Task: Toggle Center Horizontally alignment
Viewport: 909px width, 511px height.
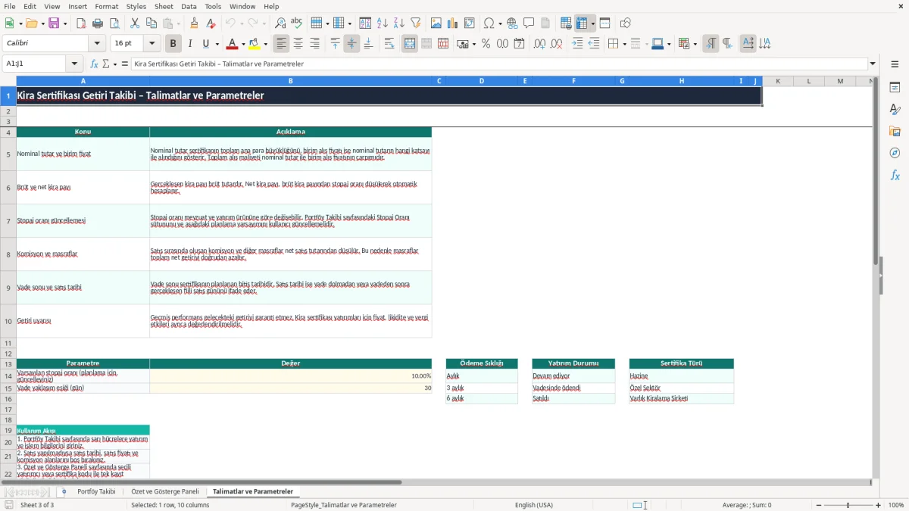Action: [298, 44]
